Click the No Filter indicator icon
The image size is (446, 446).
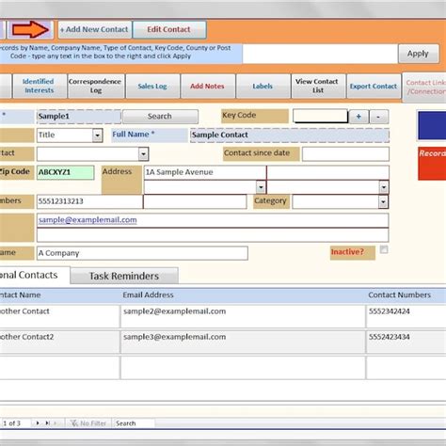point(74,423)
